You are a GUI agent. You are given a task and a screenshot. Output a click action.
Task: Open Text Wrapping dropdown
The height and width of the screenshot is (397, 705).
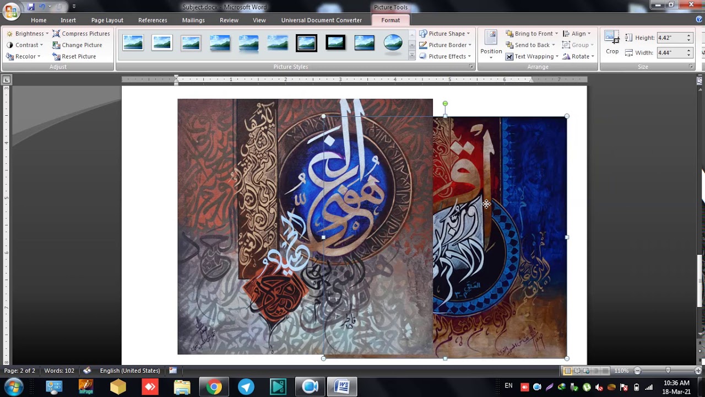point(532,56)
